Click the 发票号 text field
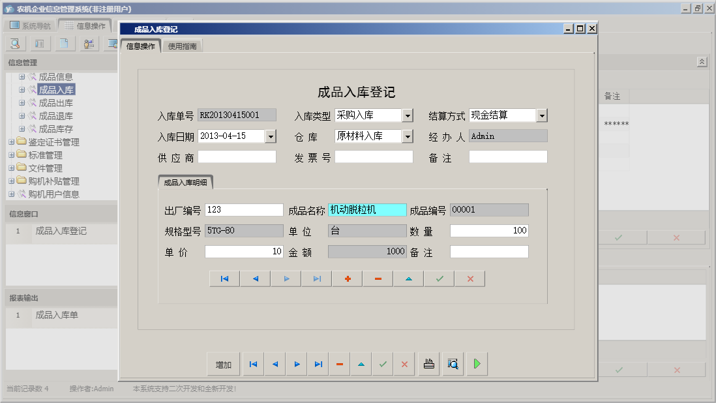 click(374, 157)
